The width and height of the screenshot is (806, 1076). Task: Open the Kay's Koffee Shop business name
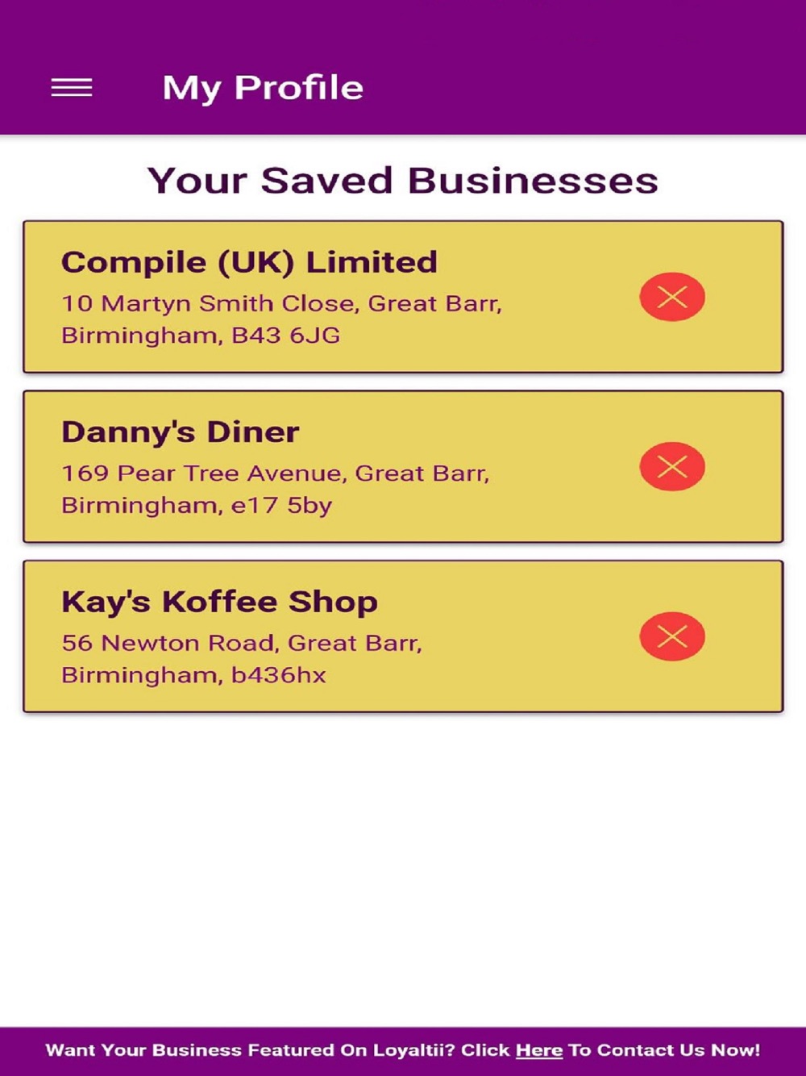click(x=219, y=602)
